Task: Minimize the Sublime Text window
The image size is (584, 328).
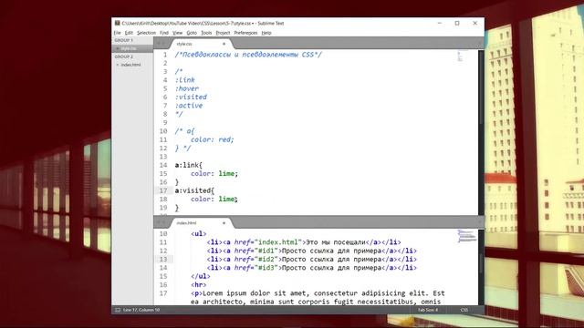Action: click(440, 23)
